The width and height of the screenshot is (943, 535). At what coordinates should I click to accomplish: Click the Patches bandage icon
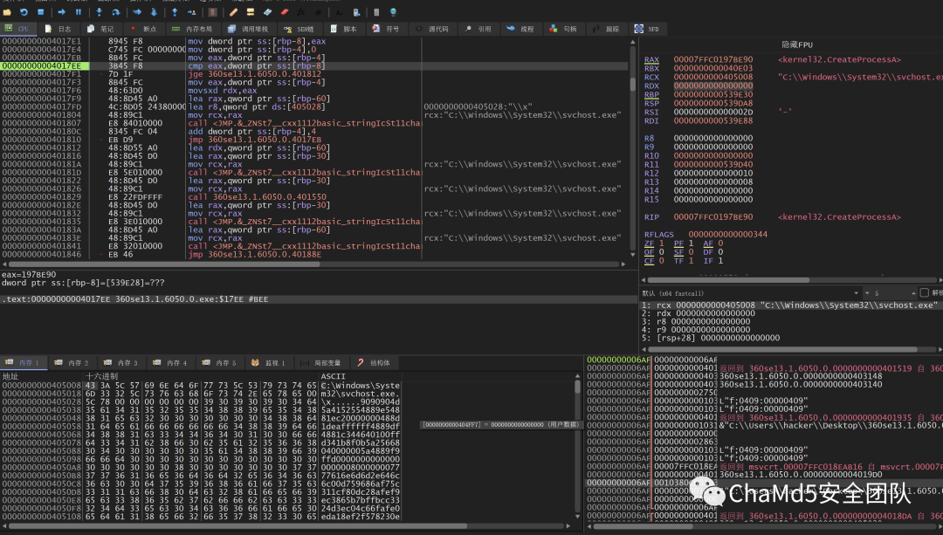coord(233,12)
